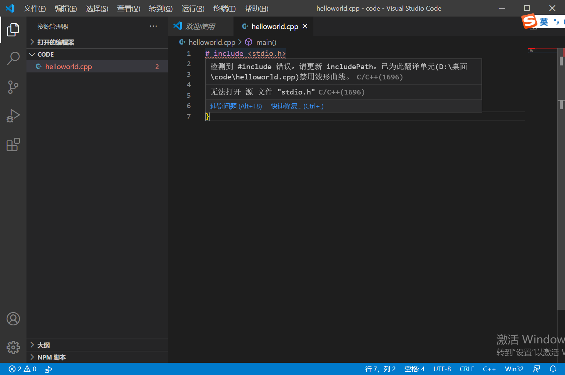
Task: Expand the NPM 脚本 section
Action: point(97,357)
